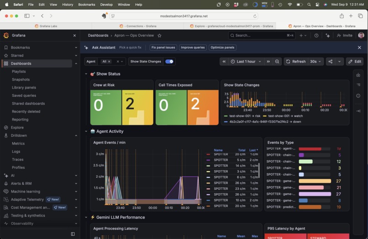Open macOS Spotlight search

click(x=309, y=5)
